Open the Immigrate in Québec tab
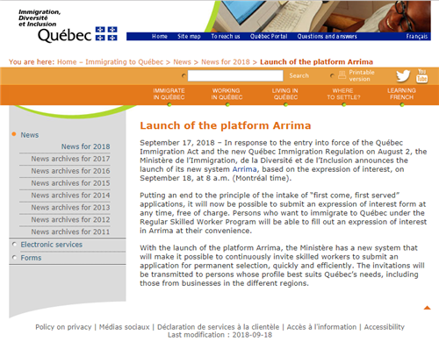The width and height of the screenshot is (439, 342). click(x=169, y=94)
